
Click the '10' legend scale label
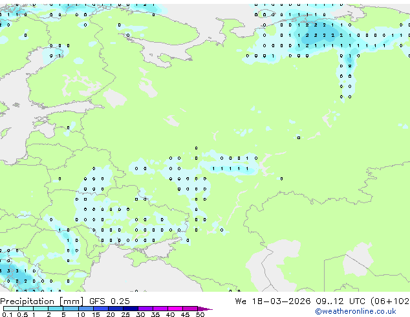(81, 314)
